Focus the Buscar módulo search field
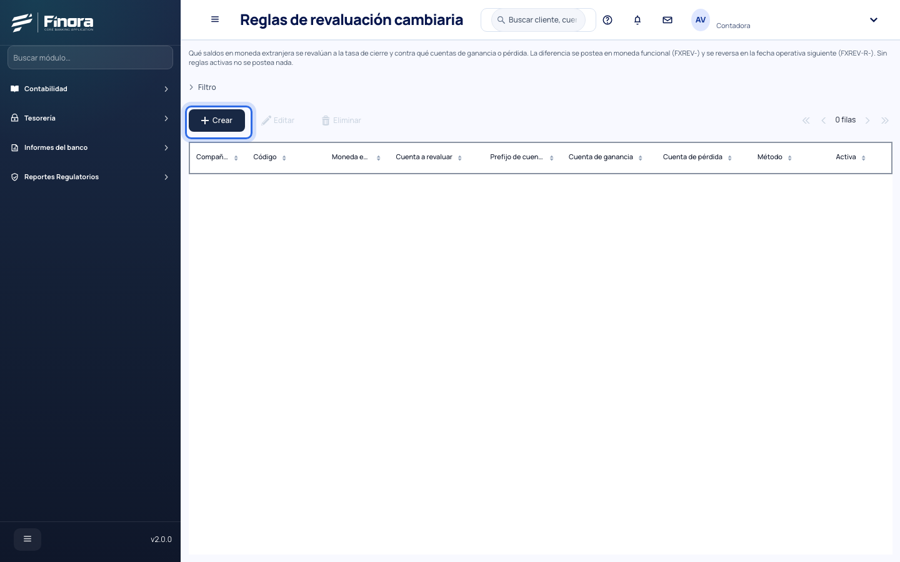 [x=90, y=57]
